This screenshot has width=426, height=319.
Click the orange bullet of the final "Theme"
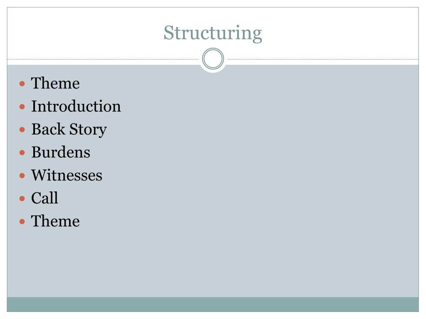point(22,222)
